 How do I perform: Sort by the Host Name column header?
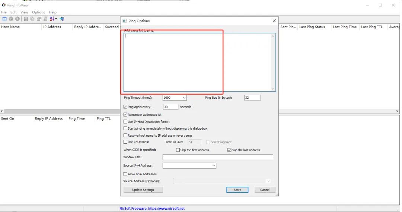point(20,27)
